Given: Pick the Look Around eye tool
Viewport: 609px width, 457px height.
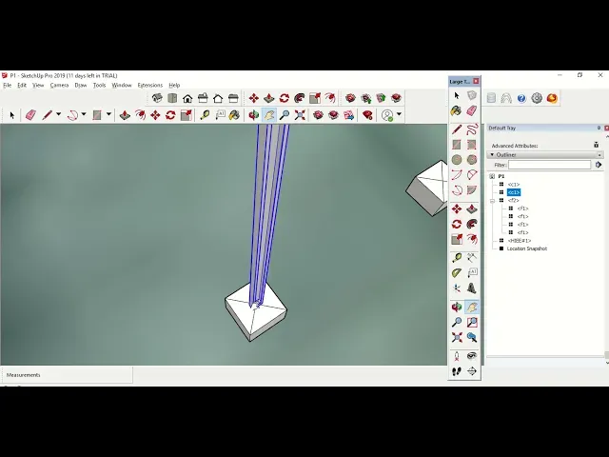Looking at the screenshot, I should (472, 356).
